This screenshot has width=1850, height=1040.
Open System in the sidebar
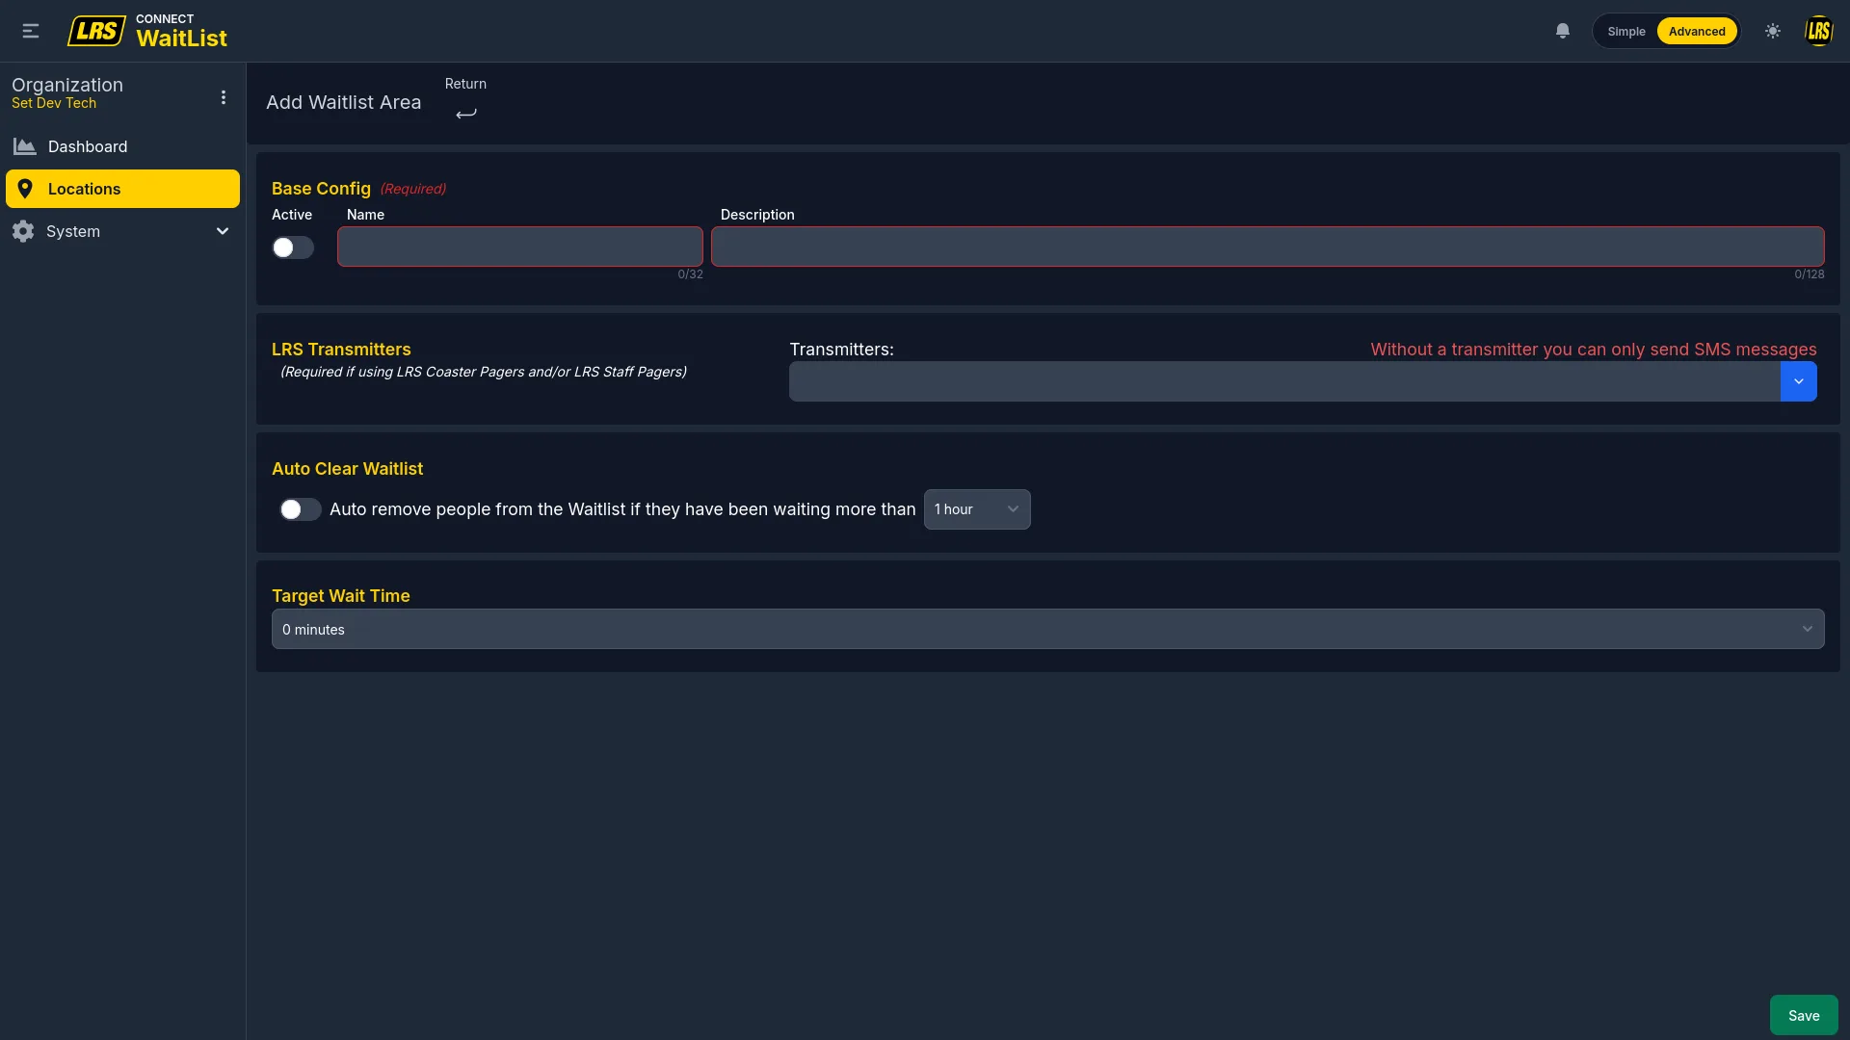(122, 231)
